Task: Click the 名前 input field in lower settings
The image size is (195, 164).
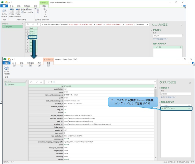Action: click(175, 94)
